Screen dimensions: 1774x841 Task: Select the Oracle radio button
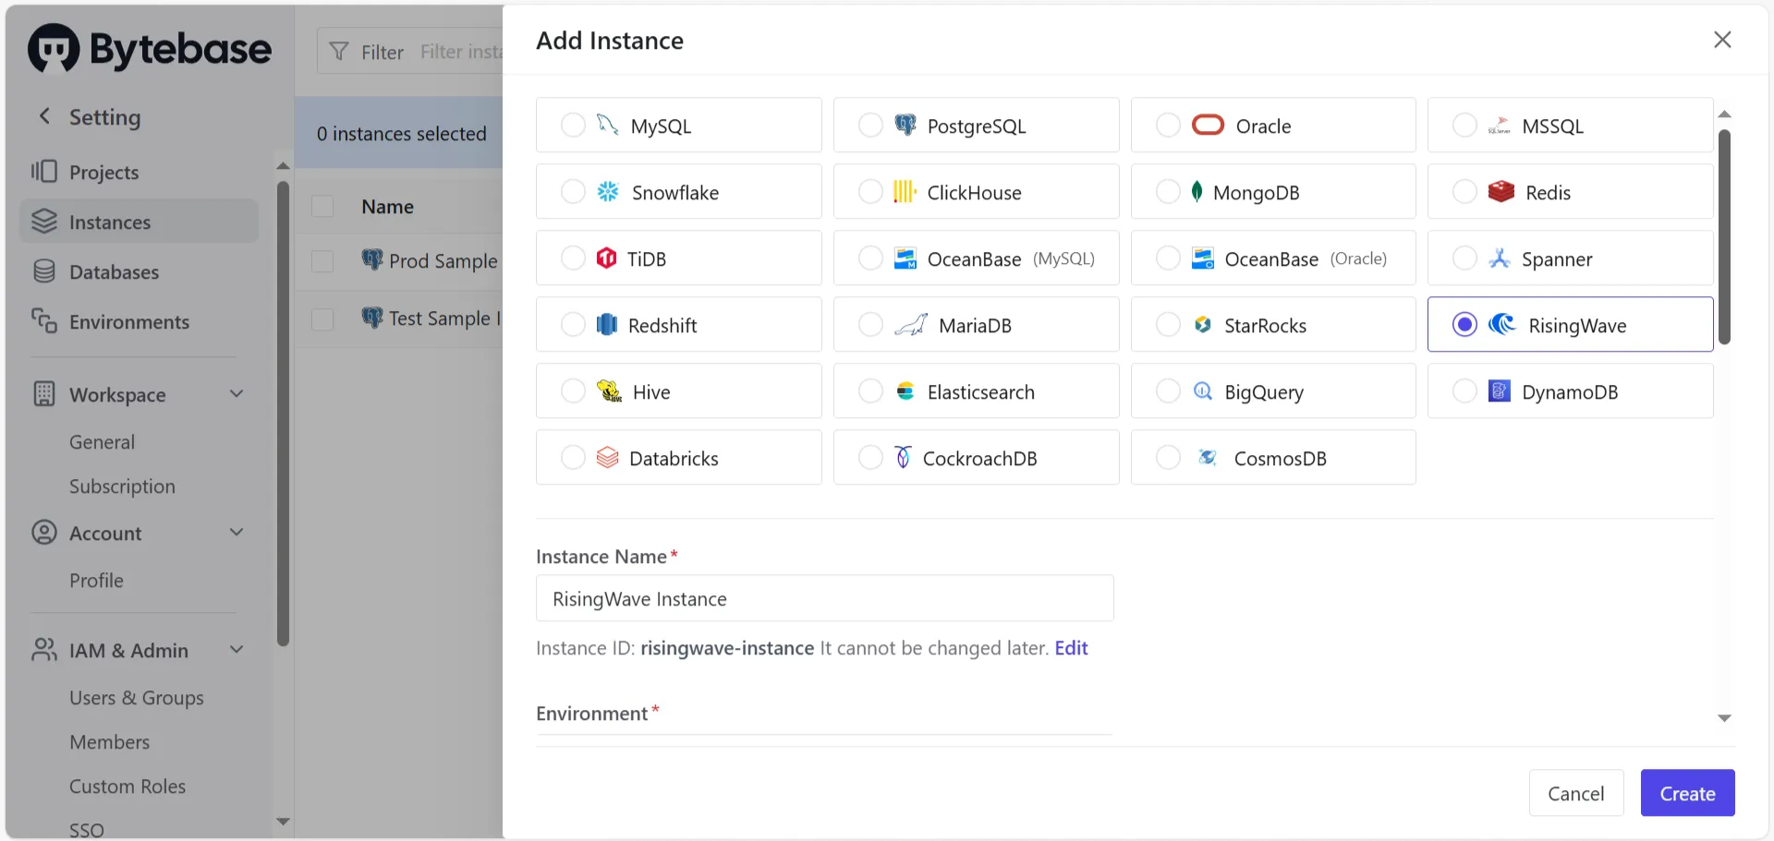coord(1168,125)
